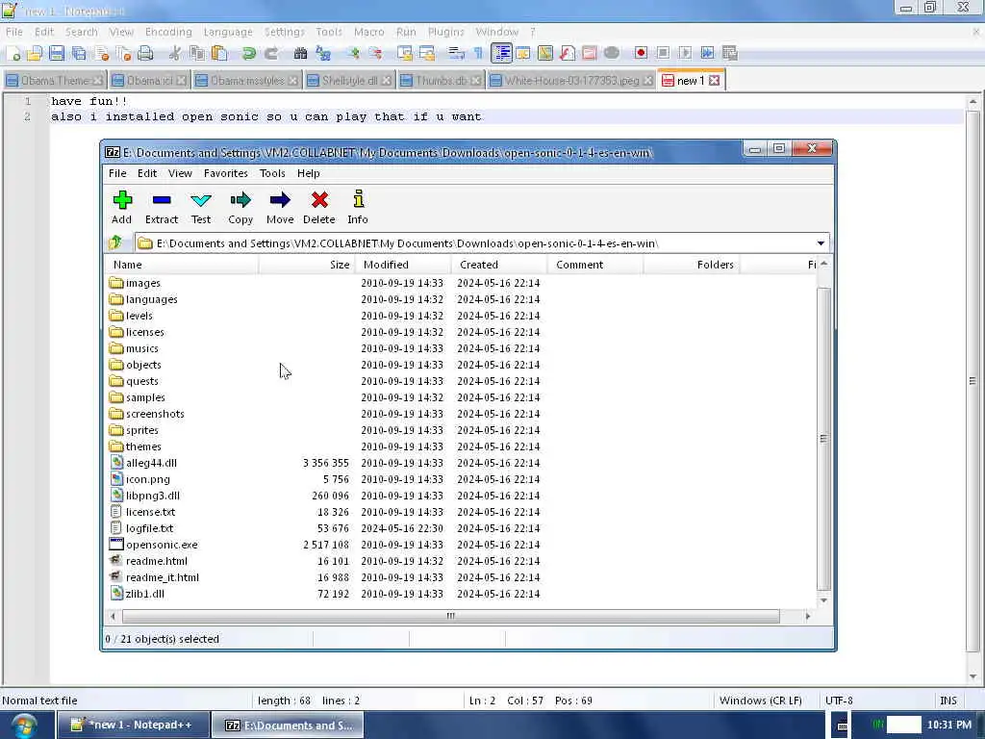Click the New file icon in Notepad++ toolbar
The width and height of the screenshot is (985, 739).
pos(13,54)
